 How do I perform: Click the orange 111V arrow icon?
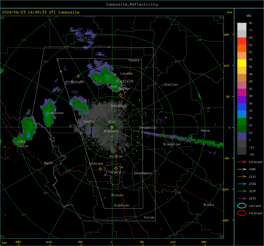click(x=242, y=176)
